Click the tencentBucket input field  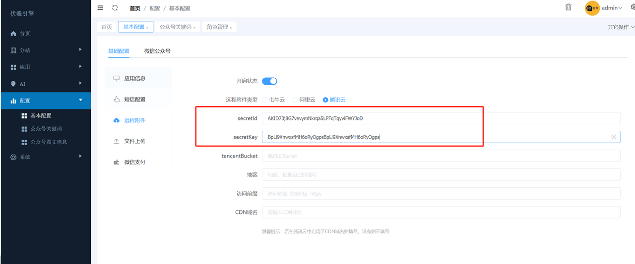point(441,156)
